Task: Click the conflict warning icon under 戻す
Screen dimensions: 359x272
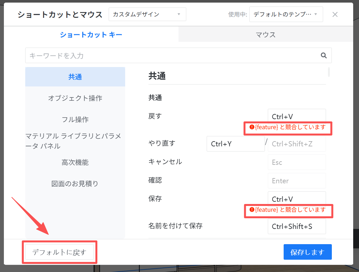Action: point(252,127)
